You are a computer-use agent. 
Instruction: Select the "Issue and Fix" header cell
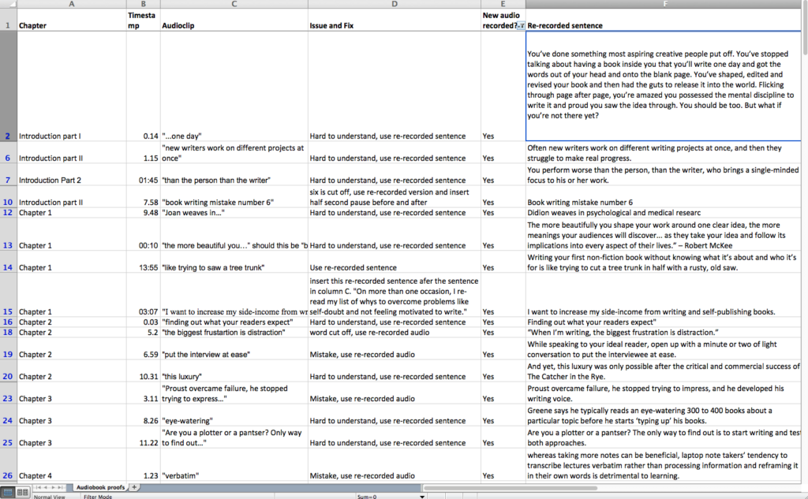tap(393, 25)
